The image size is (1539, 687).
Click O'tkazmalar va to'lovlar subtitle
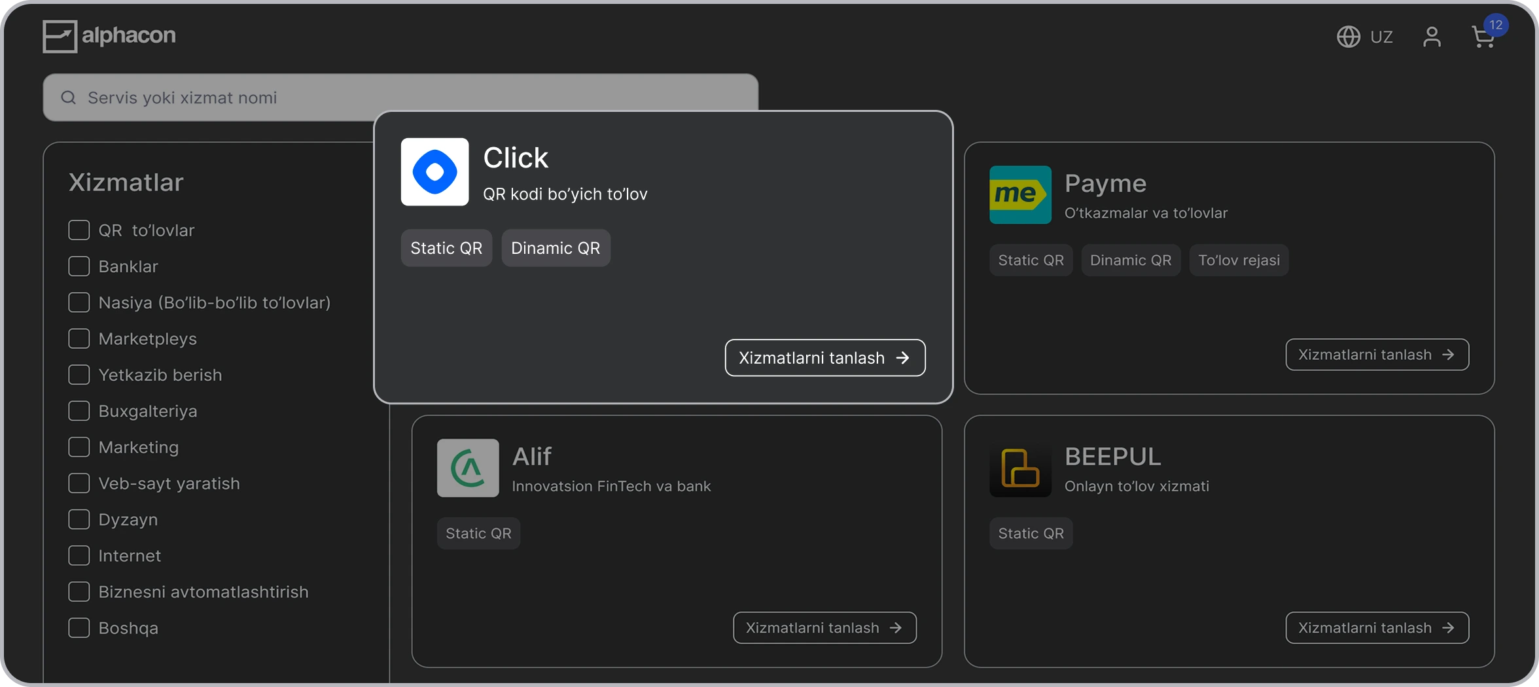coord(1146,213)
